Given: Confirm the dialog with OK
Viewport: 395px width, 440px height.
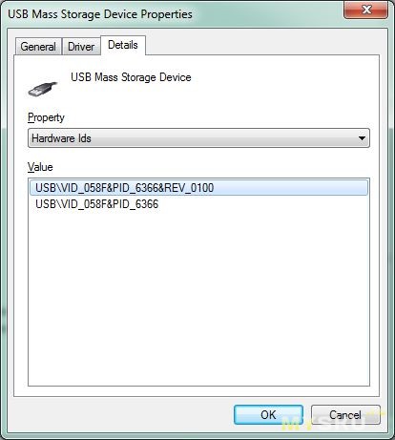Looking at the screenshot, I should [268, 414].
